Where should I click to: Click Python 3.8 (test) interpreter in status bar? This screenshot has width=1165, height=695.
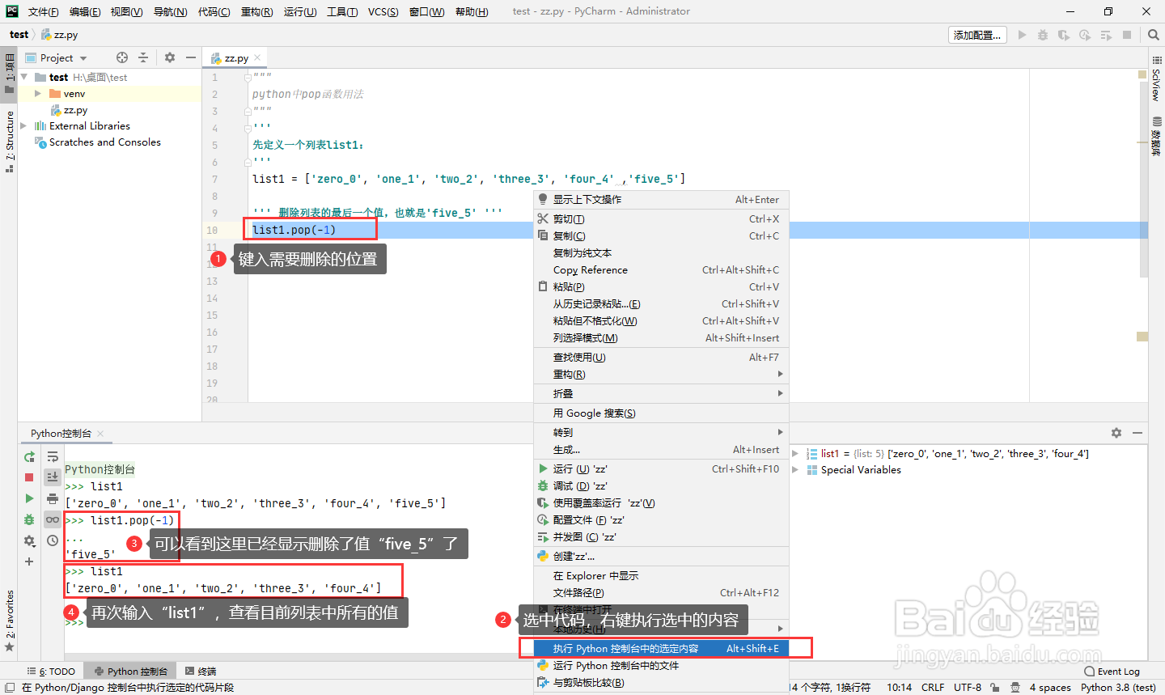[1118, 687]
